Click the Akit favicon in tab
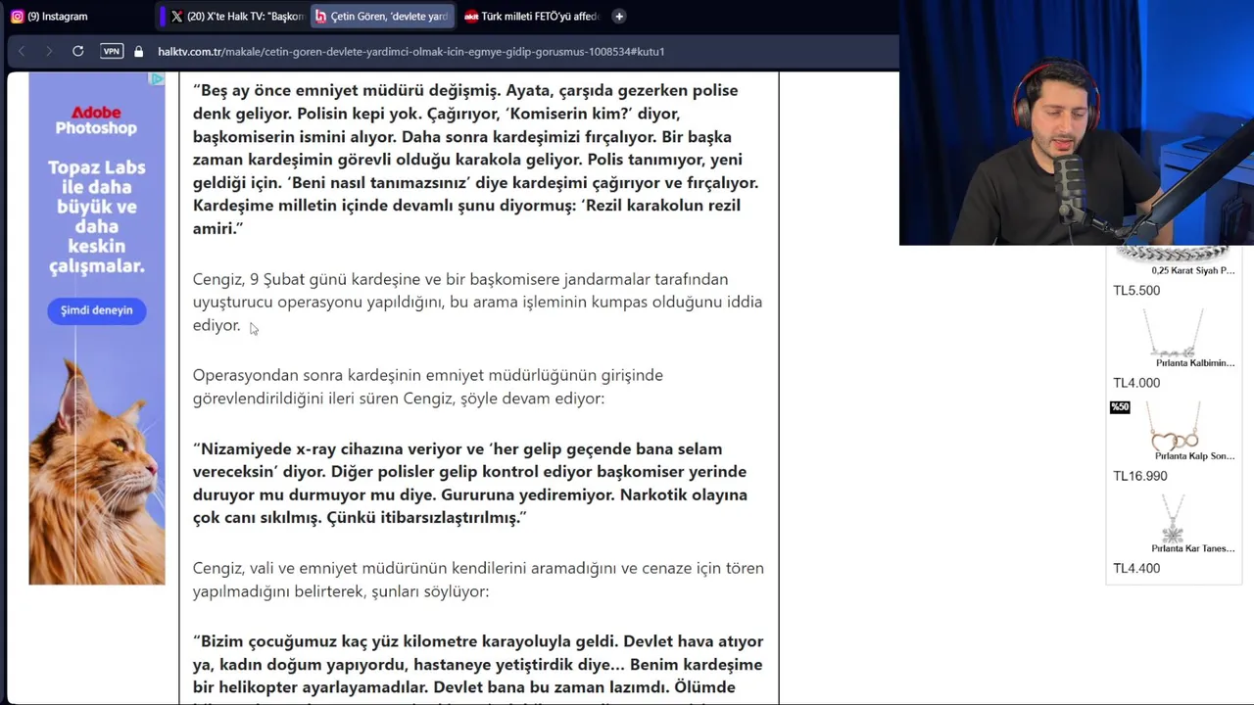 471,16
